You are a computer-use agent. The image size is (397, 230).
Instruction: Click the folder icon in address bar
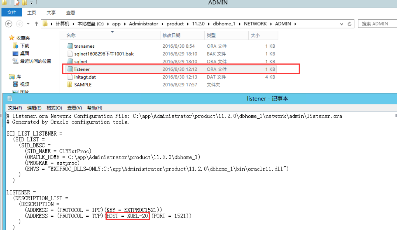click(45, 24)
